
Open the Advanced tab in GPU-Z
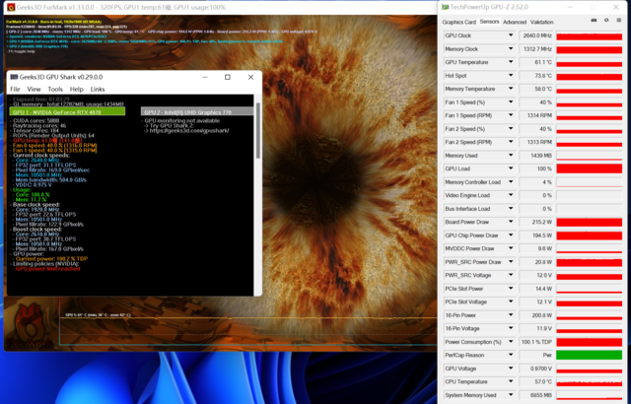click(514, 22)
